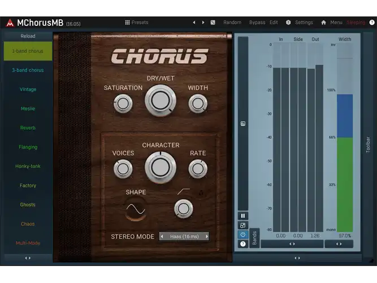377x283 pixels.
Task: Pause the meter display
Action: click(x=243, y=216)
